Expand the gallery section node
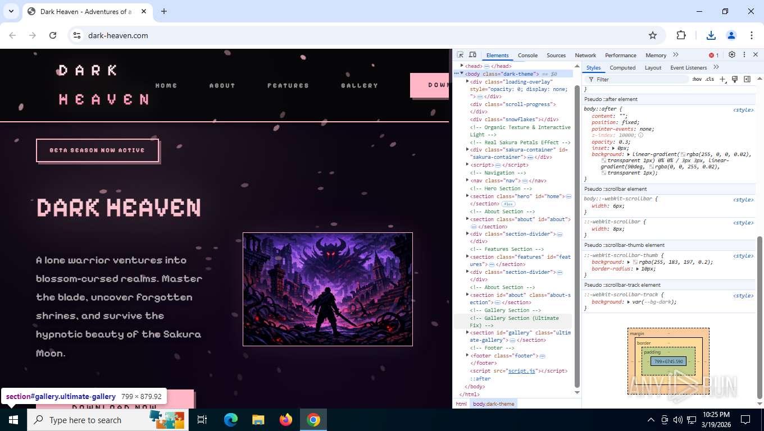Screen dimensions: 764x431 (x=467, y=332)
